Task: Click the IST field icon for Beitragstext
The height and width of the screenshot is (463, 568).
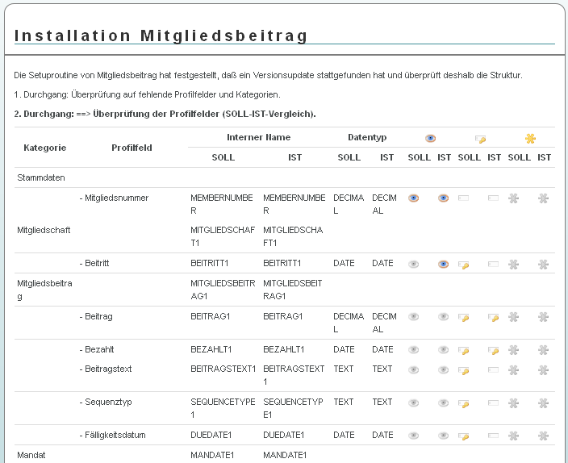Action: tap(493, 369)
